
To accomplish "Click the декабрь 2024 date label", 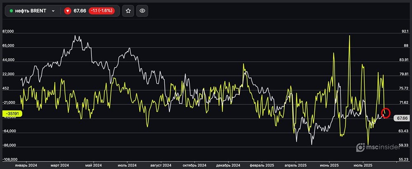I will [x=228, y=165].
